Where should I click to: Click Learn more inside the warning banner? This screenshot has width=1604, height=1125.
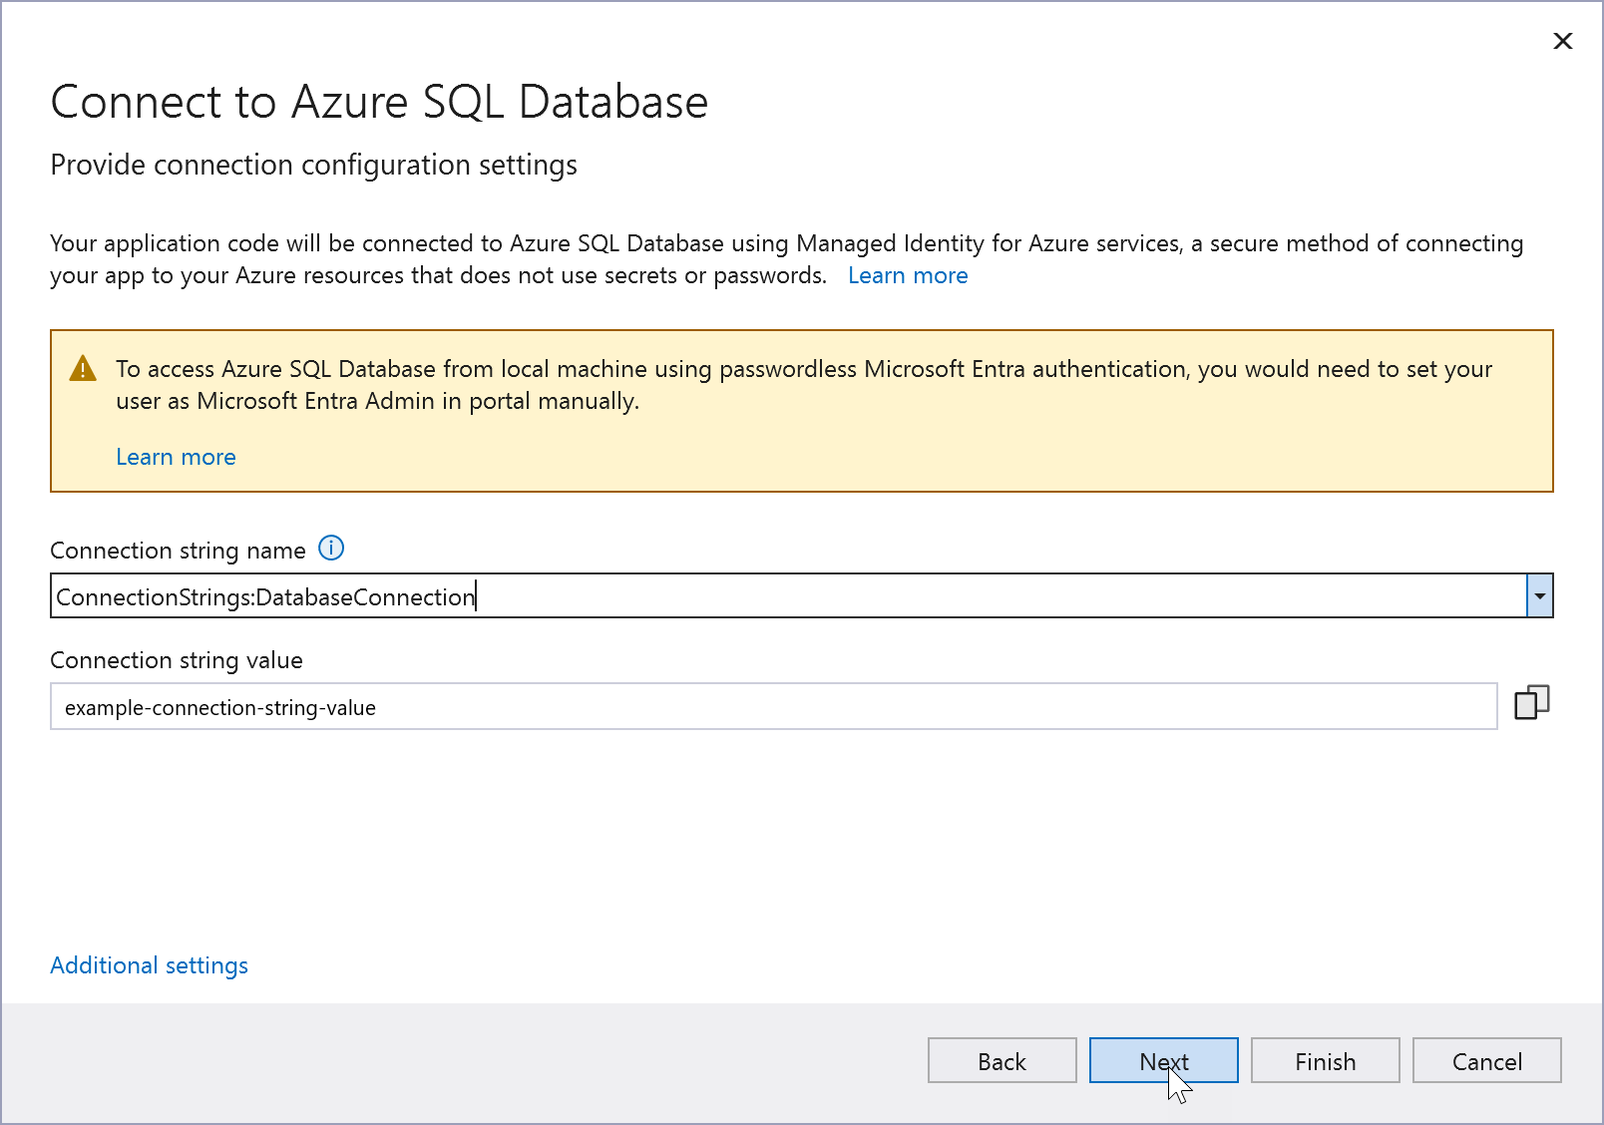click(176, 456)
